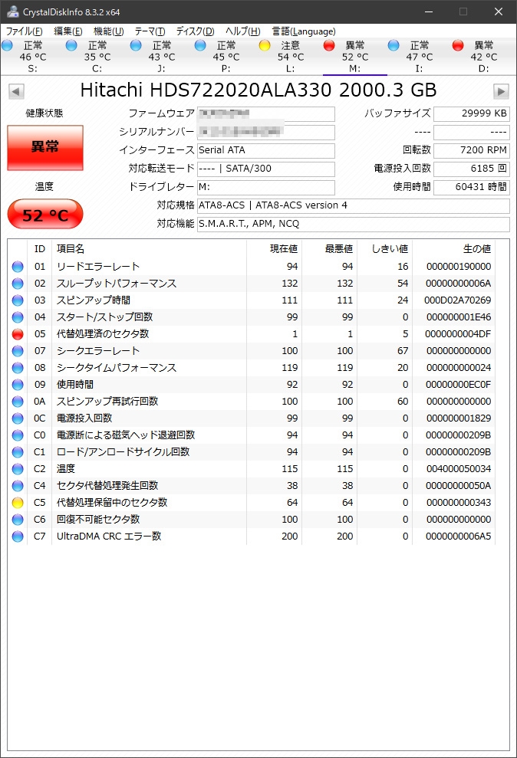
Task: Click status orb for C1 ロード/アンロードサイクル回数
Action: 18,452
